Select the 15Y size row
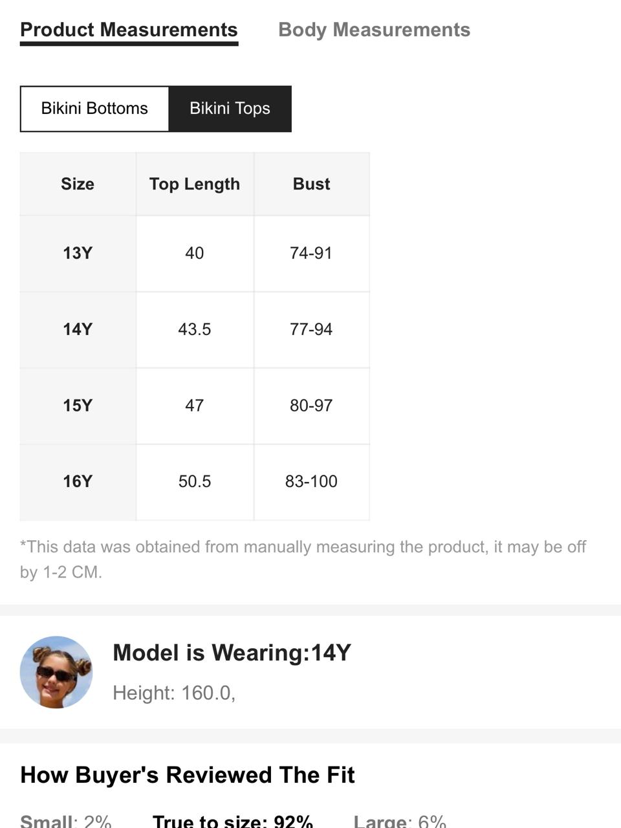This screenshot has height=828, width=621. click(x=195, y=406)
